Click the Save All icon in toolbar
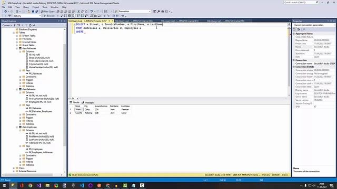The width and height of the screenshot is (337, 189). 37,12
